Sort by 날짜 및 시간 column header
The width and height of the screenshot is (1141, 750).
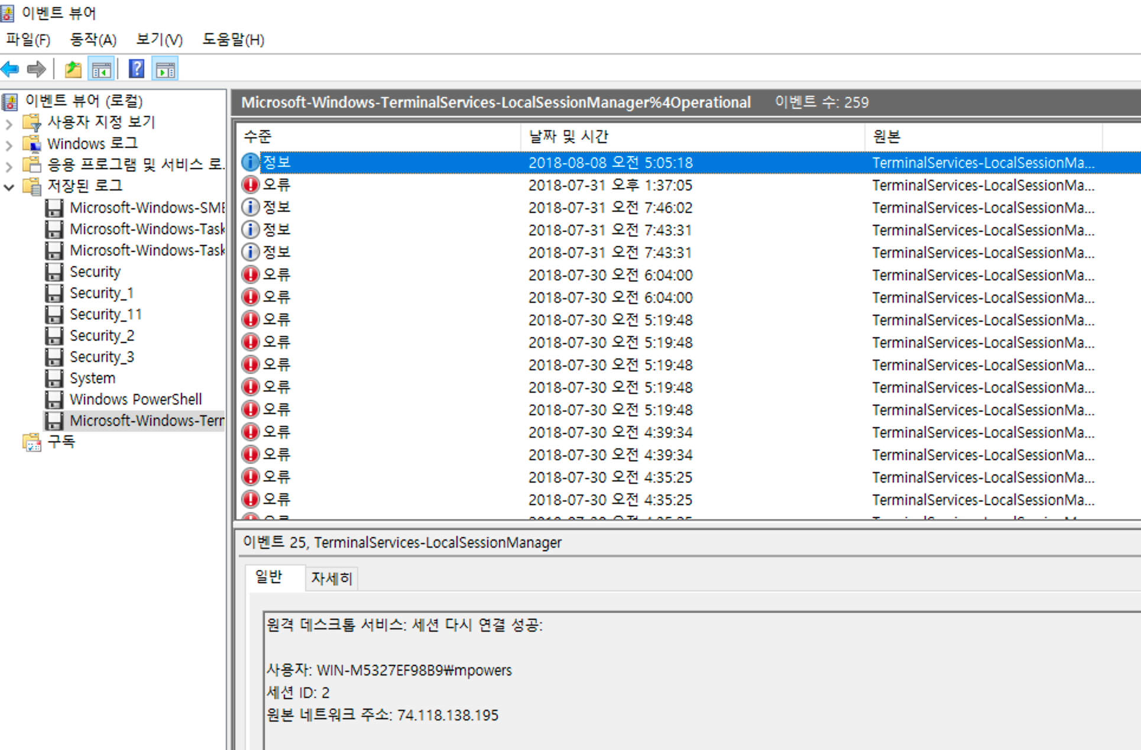tap(568, 137)
